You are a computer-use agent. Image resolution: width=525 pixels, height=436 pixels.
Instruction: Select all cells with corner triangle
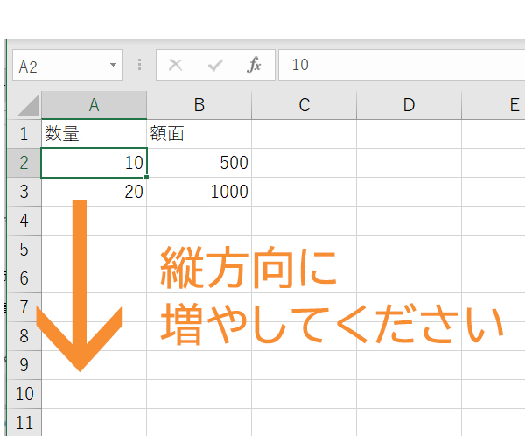[28, 106]
